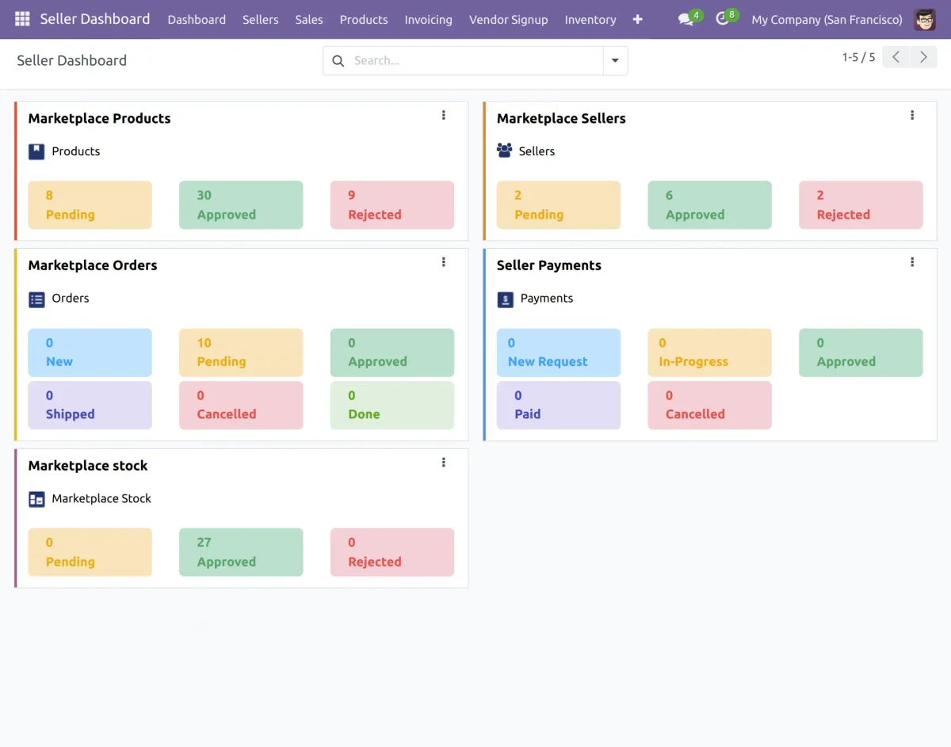Open Seller Payments three-dot menu
The width and height of the screenshot is (951, 747).
[x=912, y=262]
